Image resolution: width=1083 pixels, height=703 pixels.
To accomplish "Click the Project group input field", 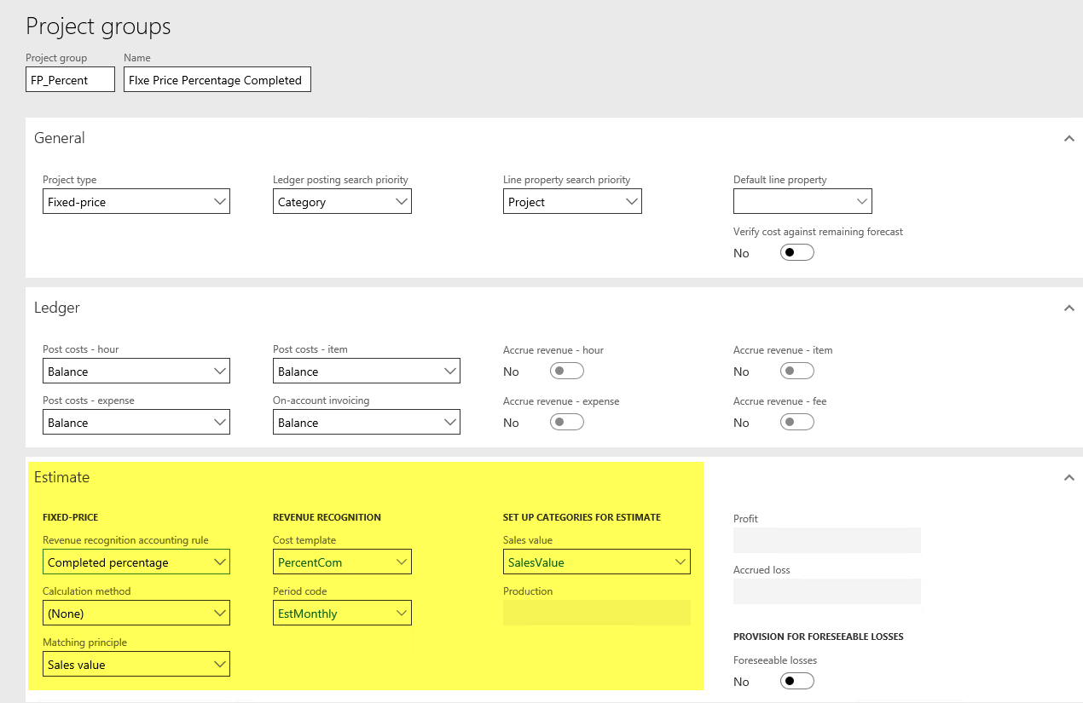I will point(70,80).
